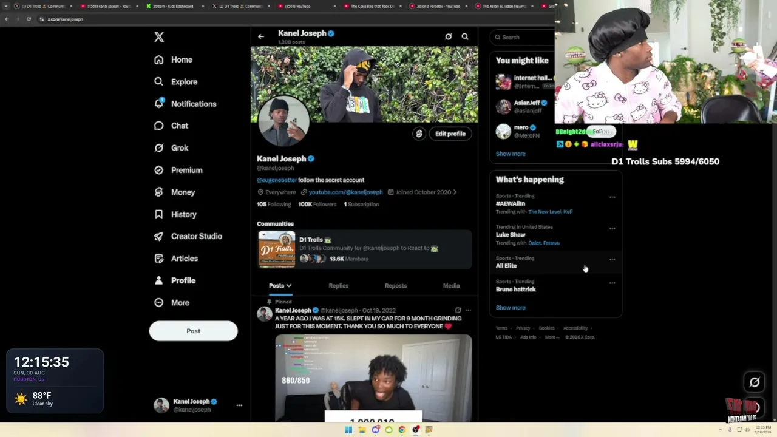Click the X logo in the sidebar
Image resolution: width=777 pixels, height=437 pixels.
(159, 37)
